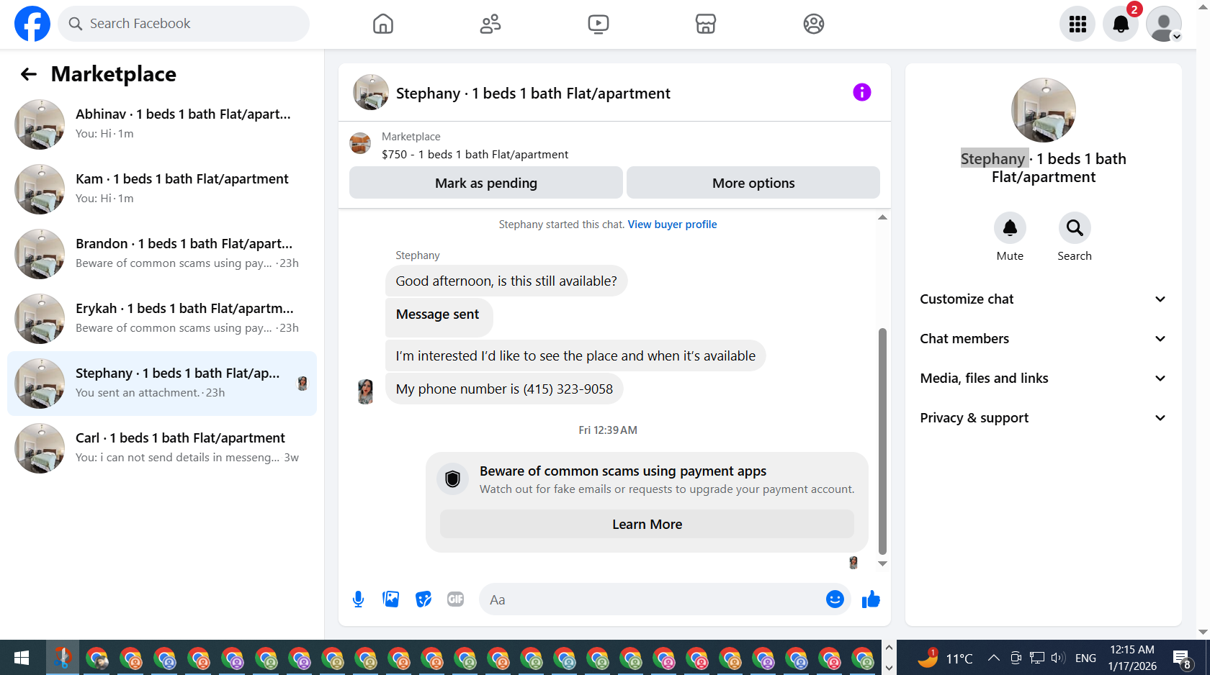Viewport: 1210px width, 675px height.
Task: Open View buyer profile link
Action: coord(672,225)
